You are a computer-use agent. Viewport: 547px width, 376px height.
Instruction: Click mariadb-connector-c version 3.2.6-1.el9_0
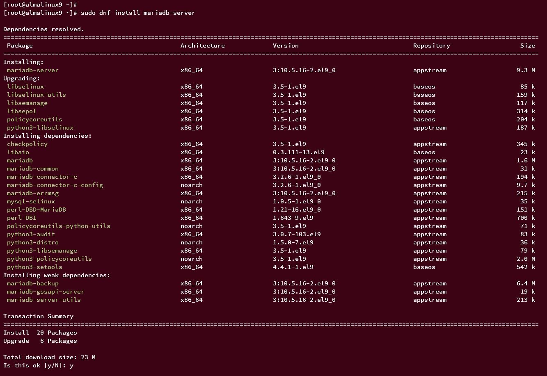[297, 177]
